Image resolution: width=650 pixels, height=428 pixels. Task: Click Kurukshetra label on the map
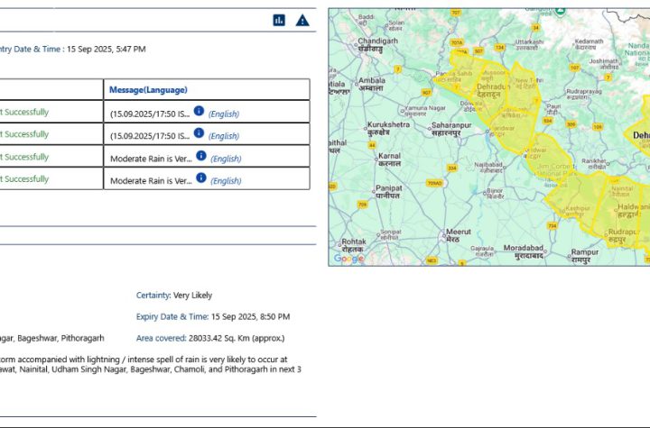[388, 128]
